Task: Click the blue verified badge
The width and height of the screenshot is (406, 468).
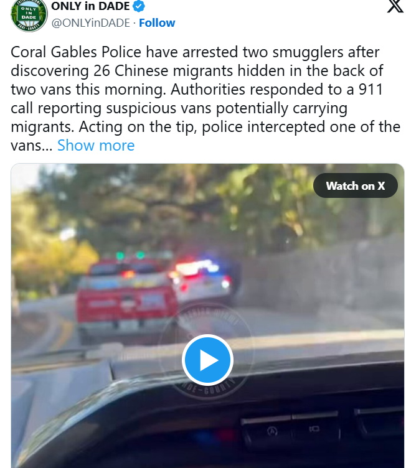Action: pyautogui.click(x=139, y=6)
